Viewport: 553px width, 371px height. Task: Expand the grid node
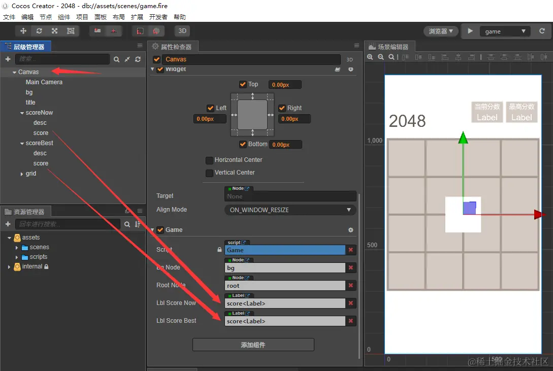(x=22, y=174)
